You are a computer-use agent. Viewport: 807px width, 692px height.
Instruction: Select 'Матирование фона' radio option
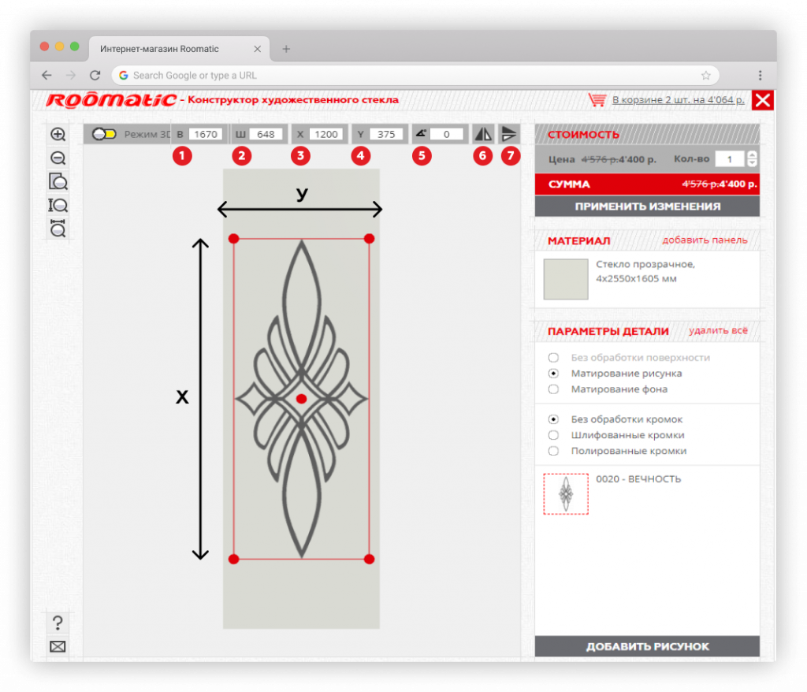[553, 389]
